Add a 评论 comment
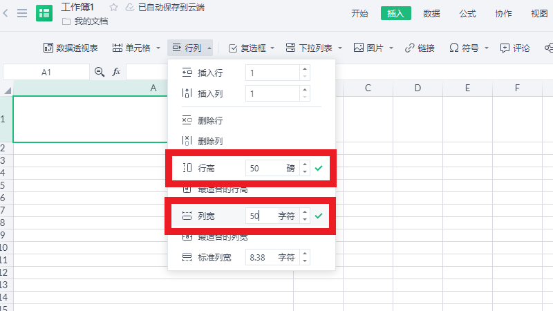 point(514,48)
